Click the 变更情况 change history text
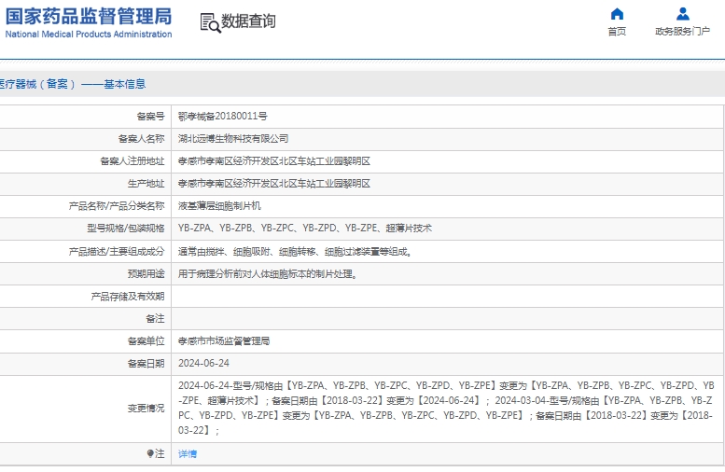This screenshot has height=472, width=725. click(x=446, y=408)
